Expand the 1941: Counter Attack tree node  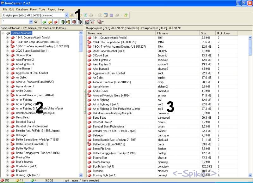pyautogui.click(x=7, y=38)
